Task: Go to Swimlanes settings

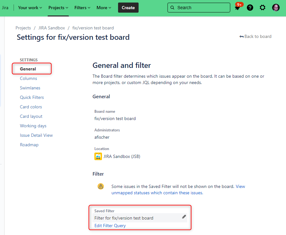Action: 30,88
